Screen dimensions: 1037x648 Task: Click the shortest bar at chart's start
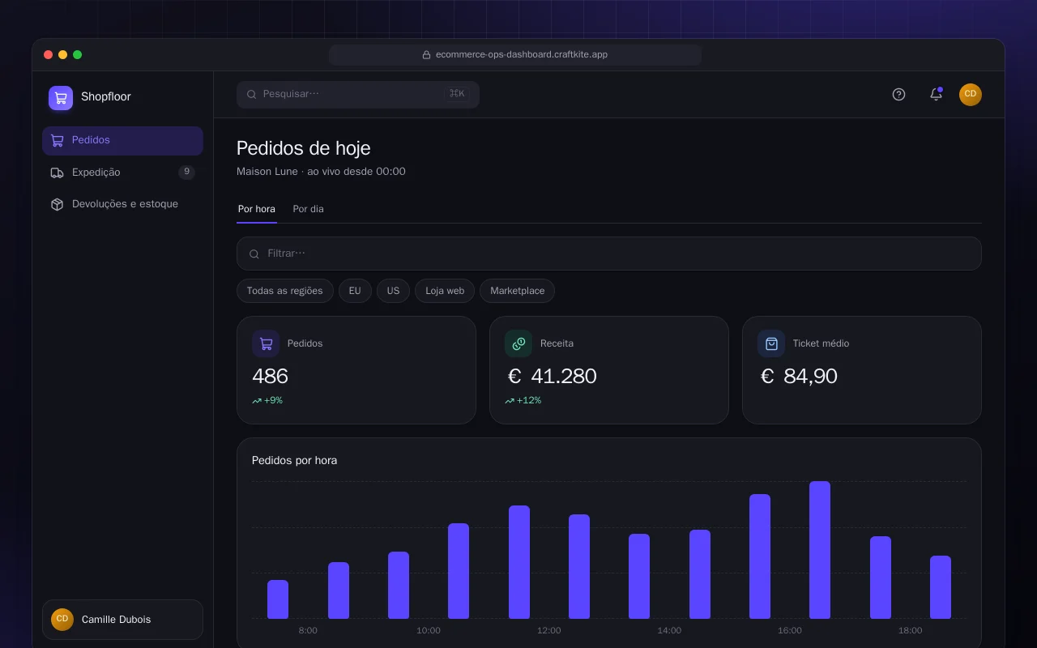[x=278, y=599]
